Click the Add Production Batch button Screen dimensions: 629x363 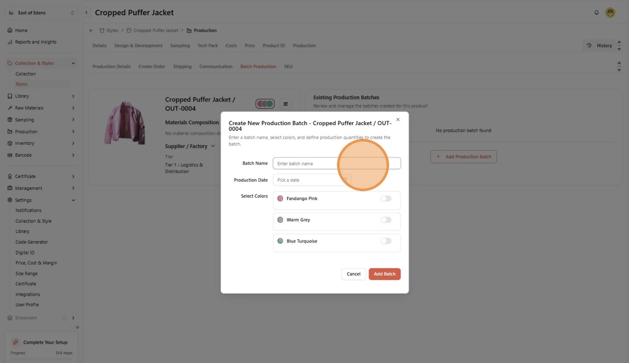pos(464,157)
